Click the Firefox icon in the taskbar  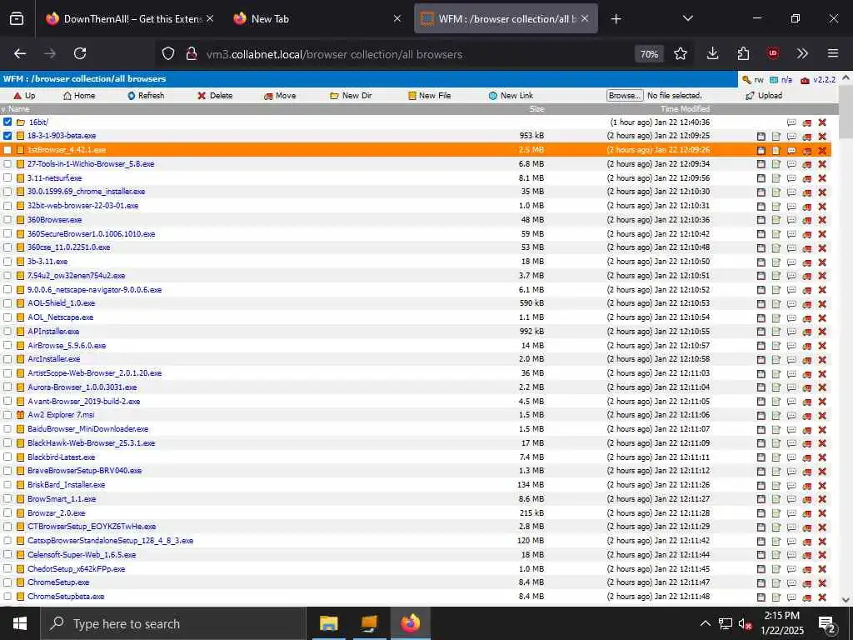[411, 623]
